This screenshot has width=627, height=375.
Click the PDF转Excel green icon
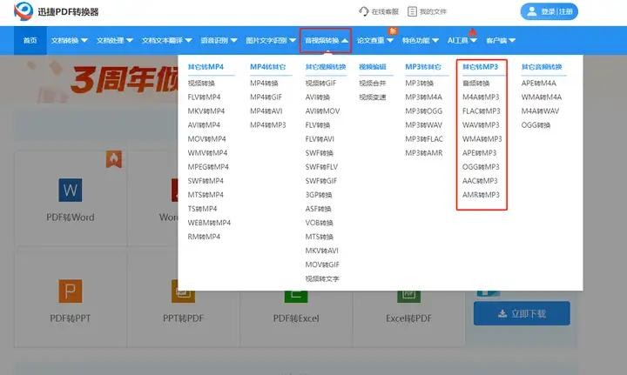296,294
